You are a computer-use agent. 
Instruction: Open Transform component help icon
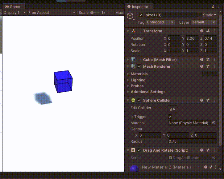coord(202,31)
